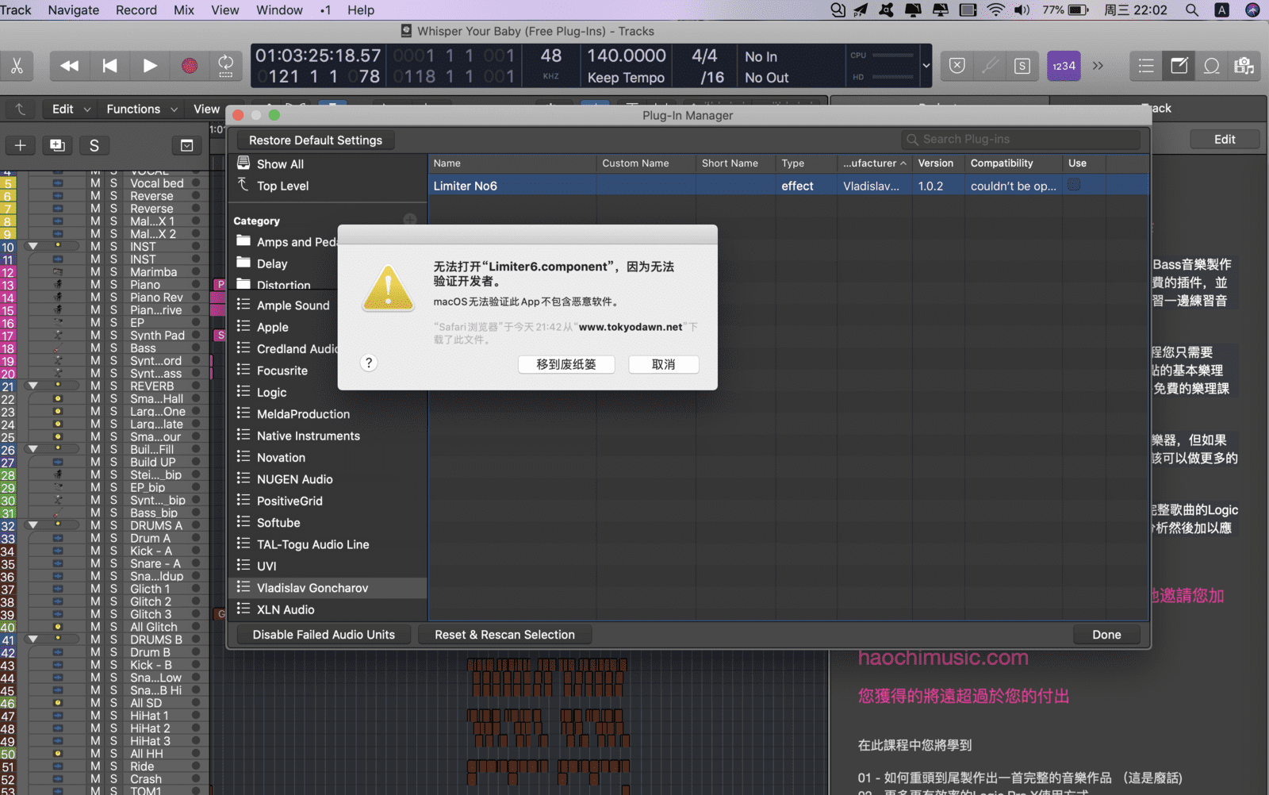Open the Window menu

279,10
